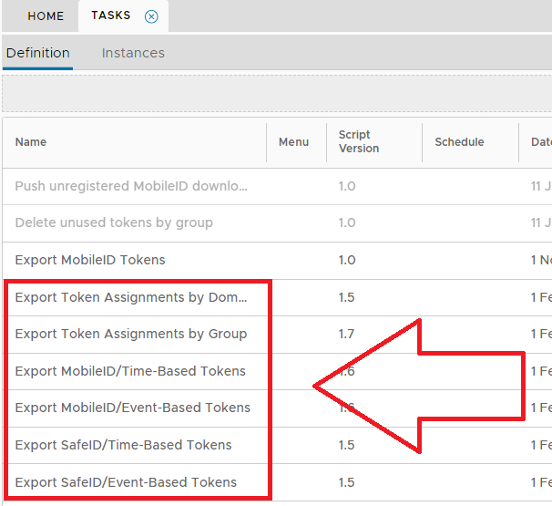Select Export Token Assignments by Group task
This screenshot has height=506, width=552.
tap(131, 334)
